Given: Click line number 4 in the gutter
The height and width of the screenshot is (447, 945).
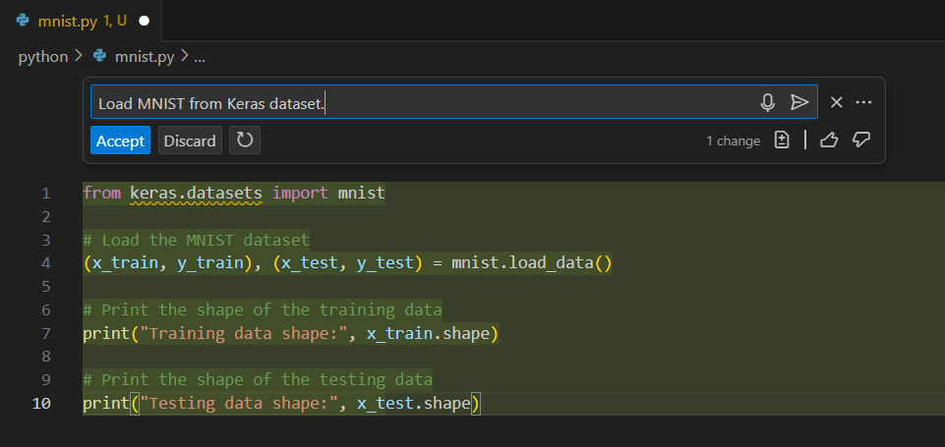Looking at the screenshot, I should tap(46, 263).
